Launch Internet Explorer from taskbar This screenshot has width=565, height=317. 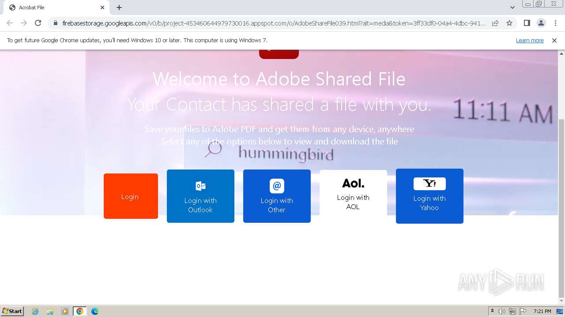(x=35, y=311)
